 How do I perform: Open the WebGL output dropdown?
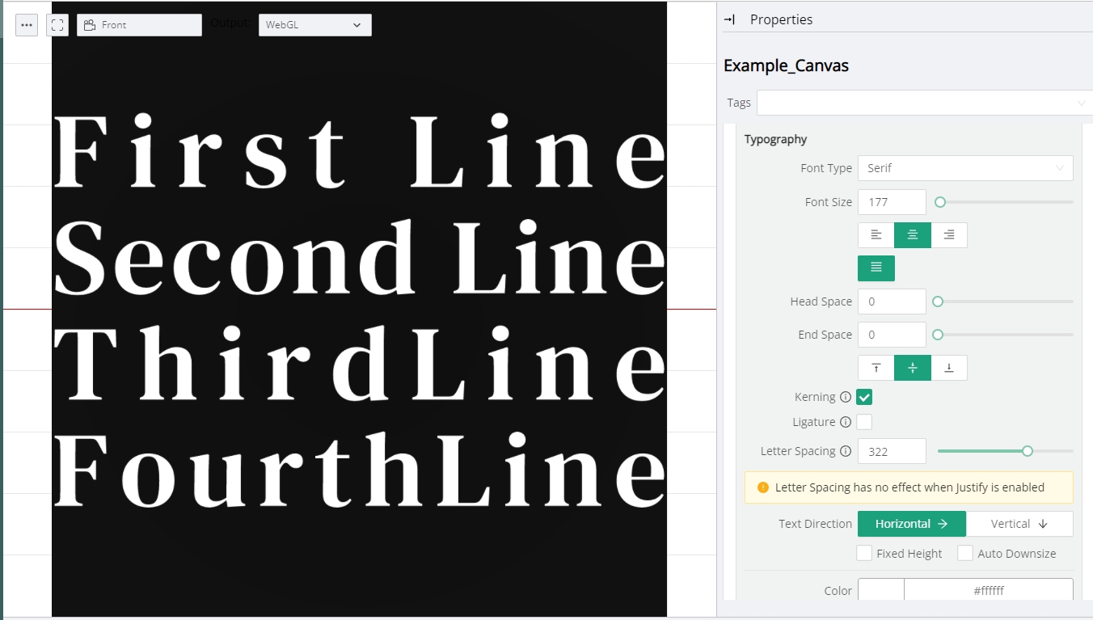314,25
